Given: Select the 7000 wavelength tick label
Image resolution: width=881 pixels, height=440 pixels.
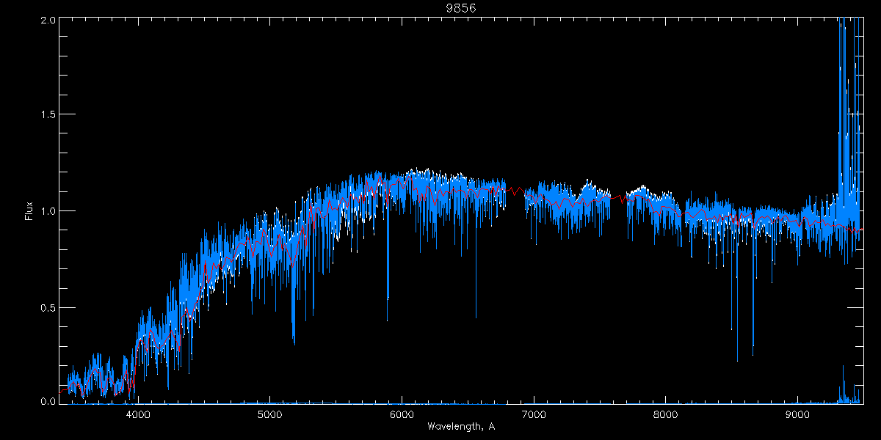Looking at the screenshot, I should (534, 414).
